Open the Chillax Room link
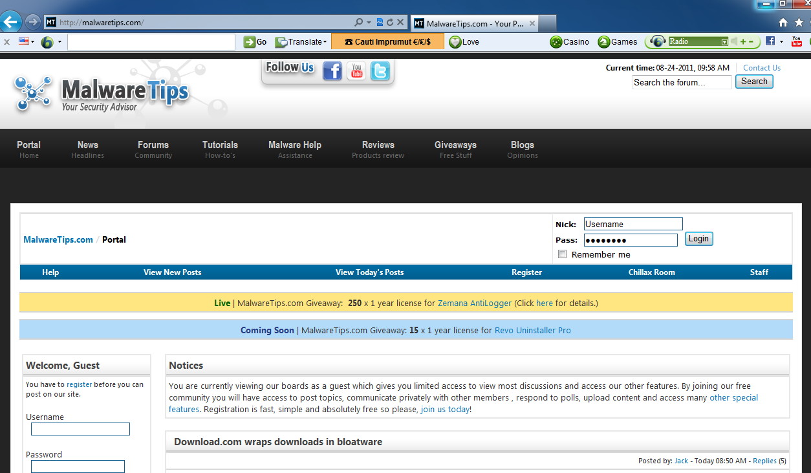Screen dimensions: 811x473 pos(651,272)
